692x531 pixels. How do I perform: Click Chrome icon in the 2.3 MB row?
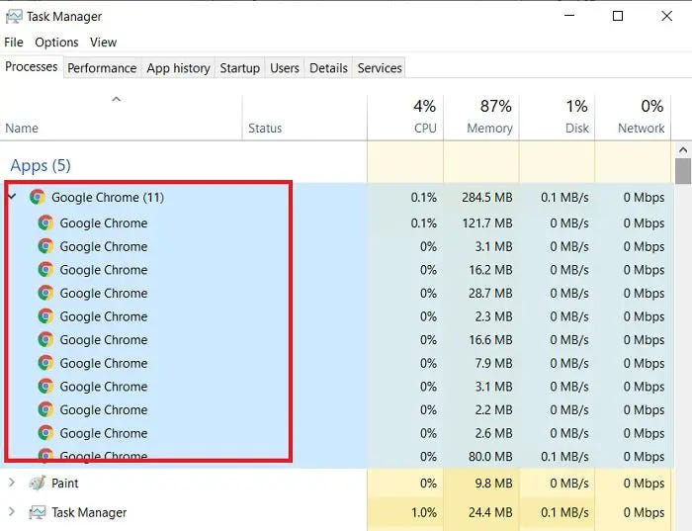point(45,316)
